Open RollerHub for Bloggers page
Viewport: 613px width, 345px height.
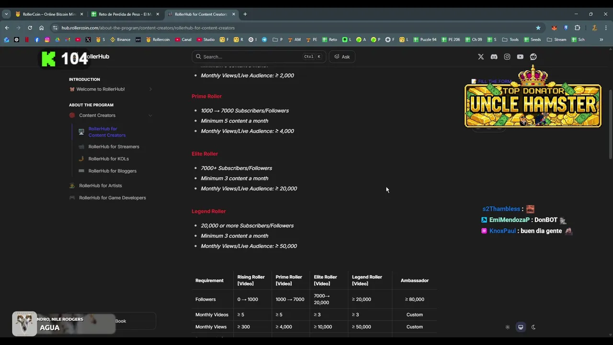[x=112, y=171]
